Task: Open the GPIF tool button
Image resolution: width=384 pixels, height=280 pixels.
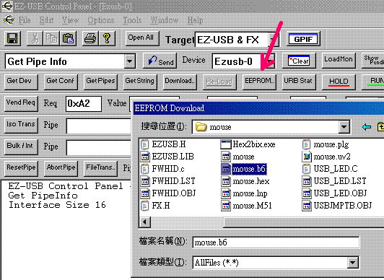Action: click(x=303, y=39)
